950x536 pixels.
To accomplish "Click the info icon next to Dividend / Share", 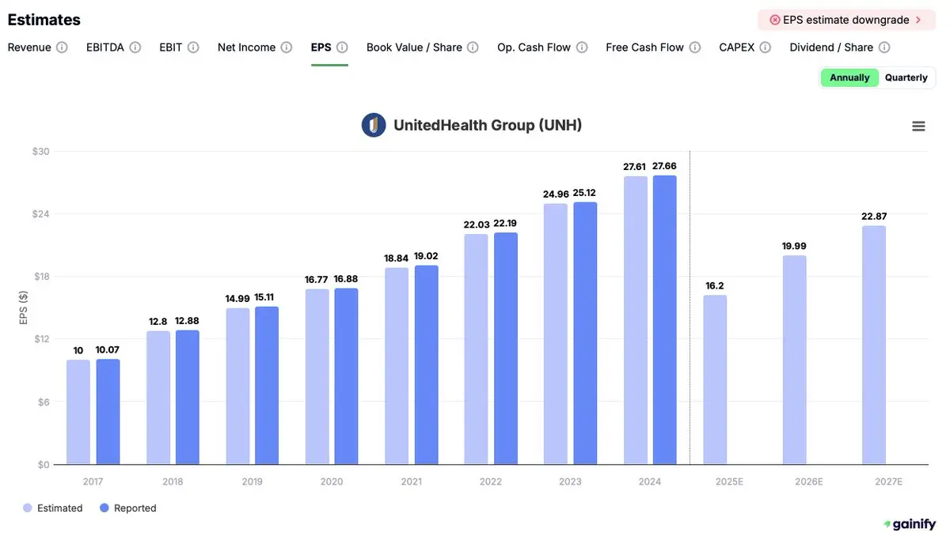I will [x=884, y=47].
